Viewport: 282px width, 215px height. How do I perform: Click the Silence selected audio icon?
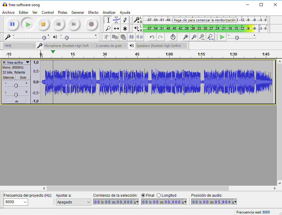pyautogui.click(x=140, y=37)
